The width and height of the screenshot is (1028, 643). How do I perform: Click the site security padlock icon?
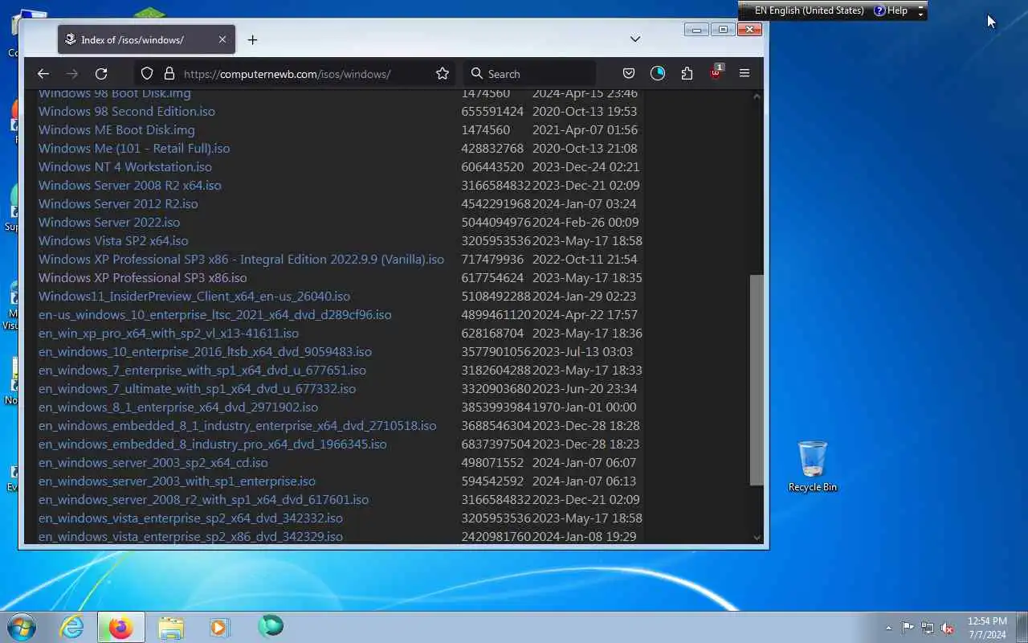pos(169,74)
